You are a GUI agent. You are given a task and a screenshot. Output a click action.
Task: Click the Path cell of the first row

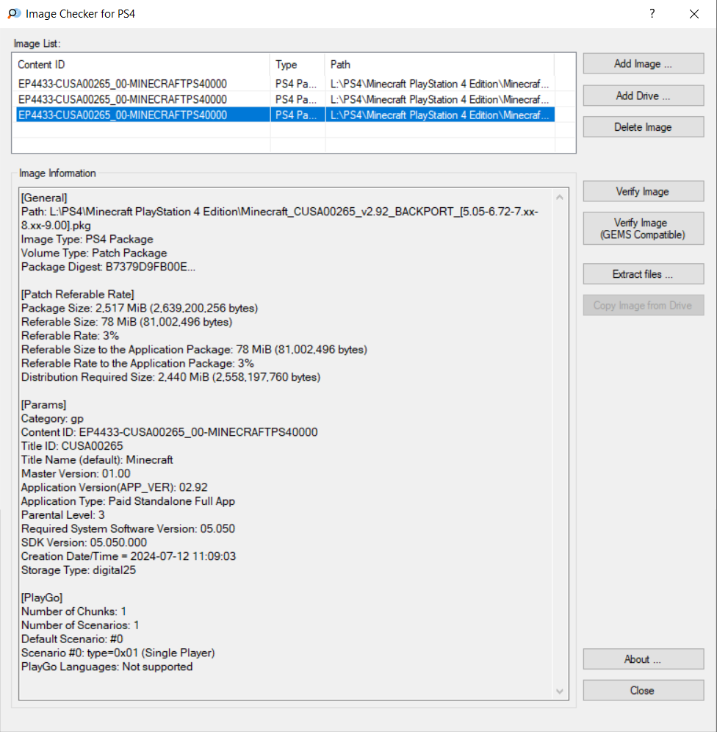pos(439,84)
